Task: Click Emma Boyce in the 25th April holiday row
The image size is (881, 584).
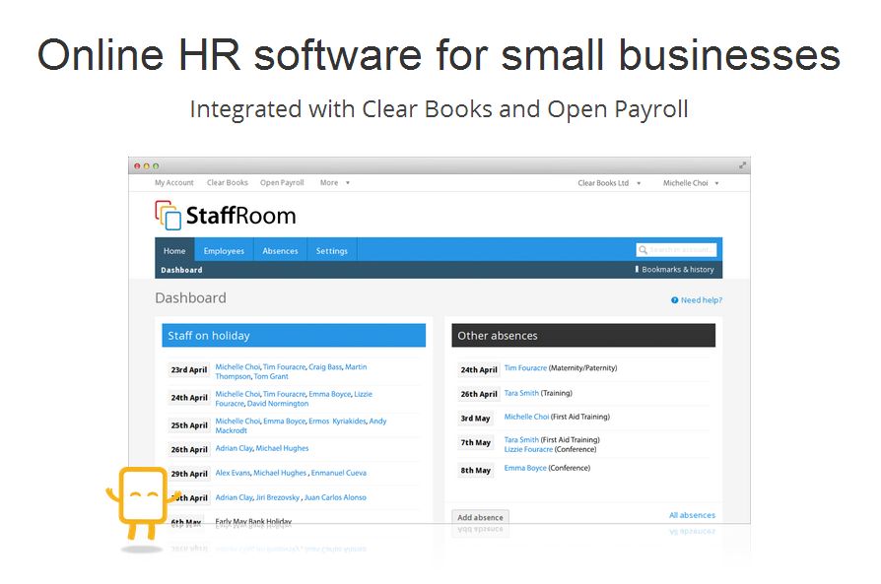Action: pyautogui.click(x=284, y=422)
